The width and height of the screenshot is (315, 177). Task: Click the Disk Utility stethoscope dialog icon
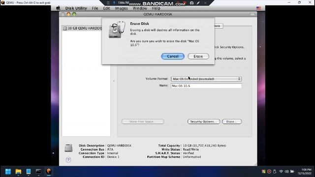(117, 29)
